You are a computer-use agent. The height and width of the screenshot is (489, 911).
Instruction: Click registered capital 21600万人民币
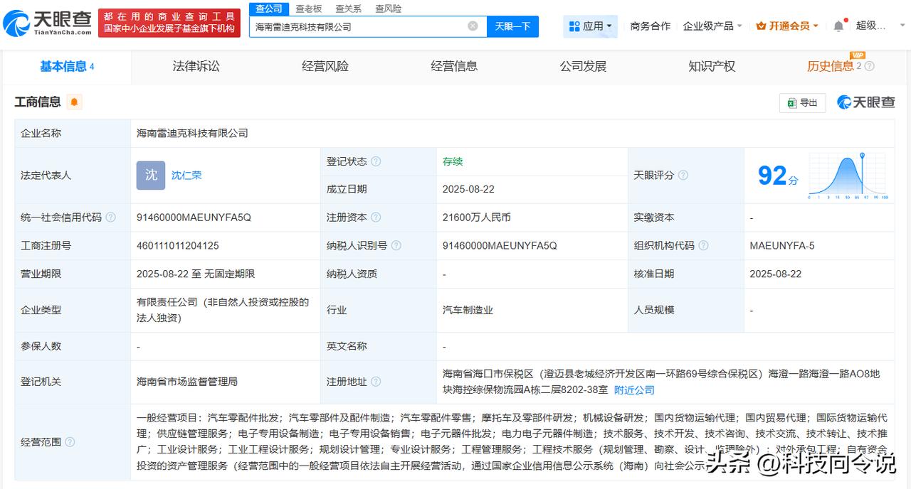click(x=477, y=217)
